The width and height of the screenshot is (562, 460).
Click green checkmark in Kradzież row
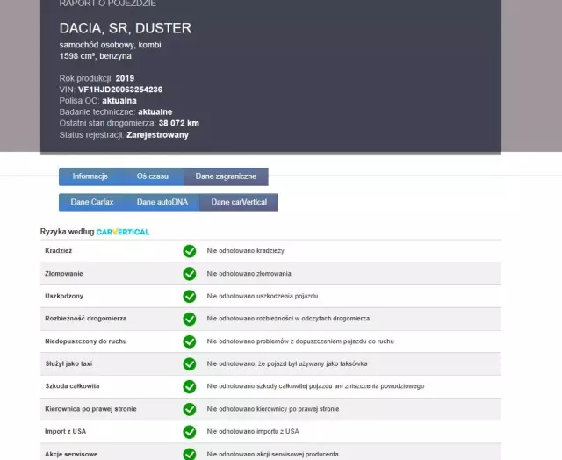190,251
